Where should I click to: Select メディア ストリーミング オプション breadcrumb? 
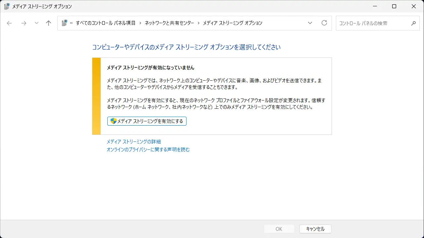point(233,23)
